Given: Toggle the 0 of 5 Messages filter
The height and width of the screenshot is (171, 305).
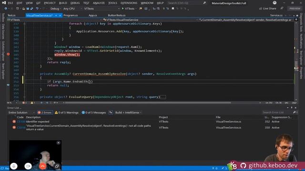Looking at the screenshot, I should point(94,113).
